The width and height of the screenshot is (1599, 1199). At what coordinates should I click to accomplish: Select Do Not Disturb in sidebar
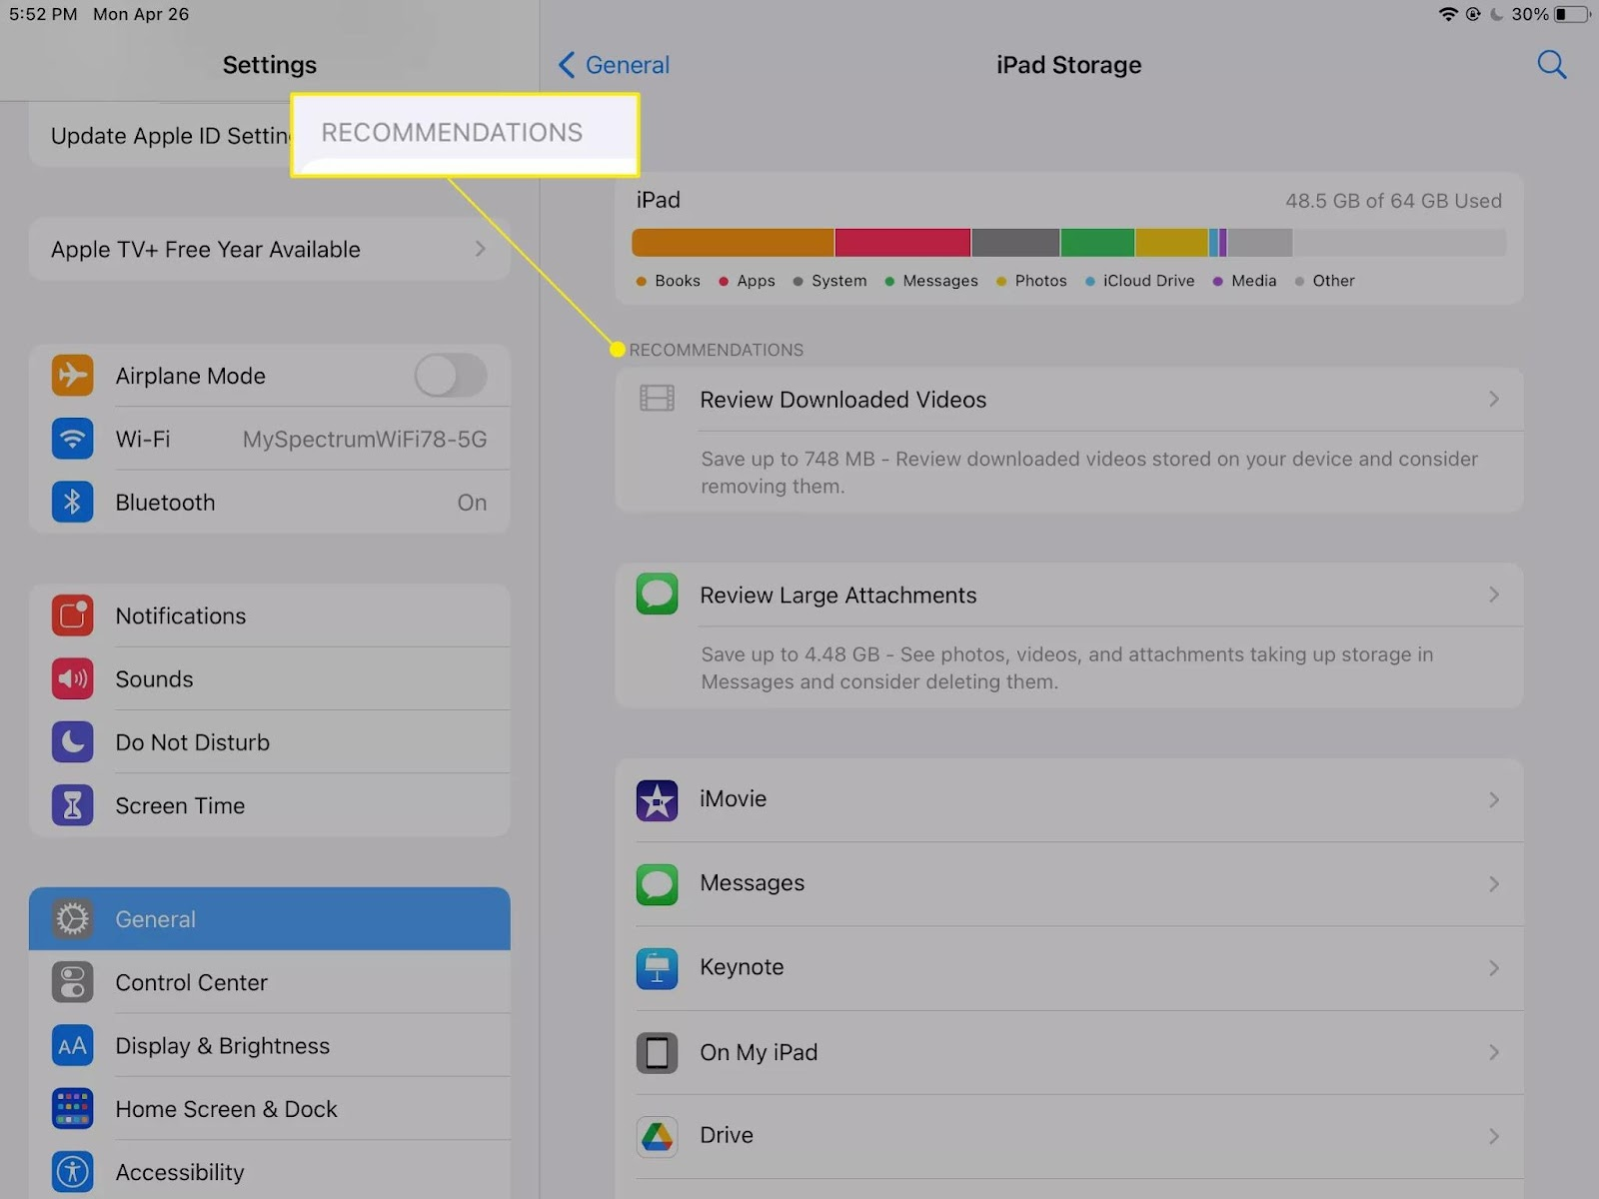click(x=270, y=742)
